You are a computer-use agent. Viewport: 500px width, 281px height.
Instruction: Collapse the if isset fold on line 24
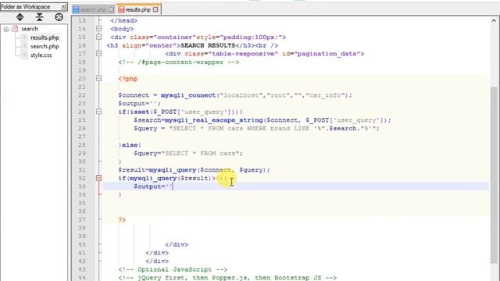99,112
